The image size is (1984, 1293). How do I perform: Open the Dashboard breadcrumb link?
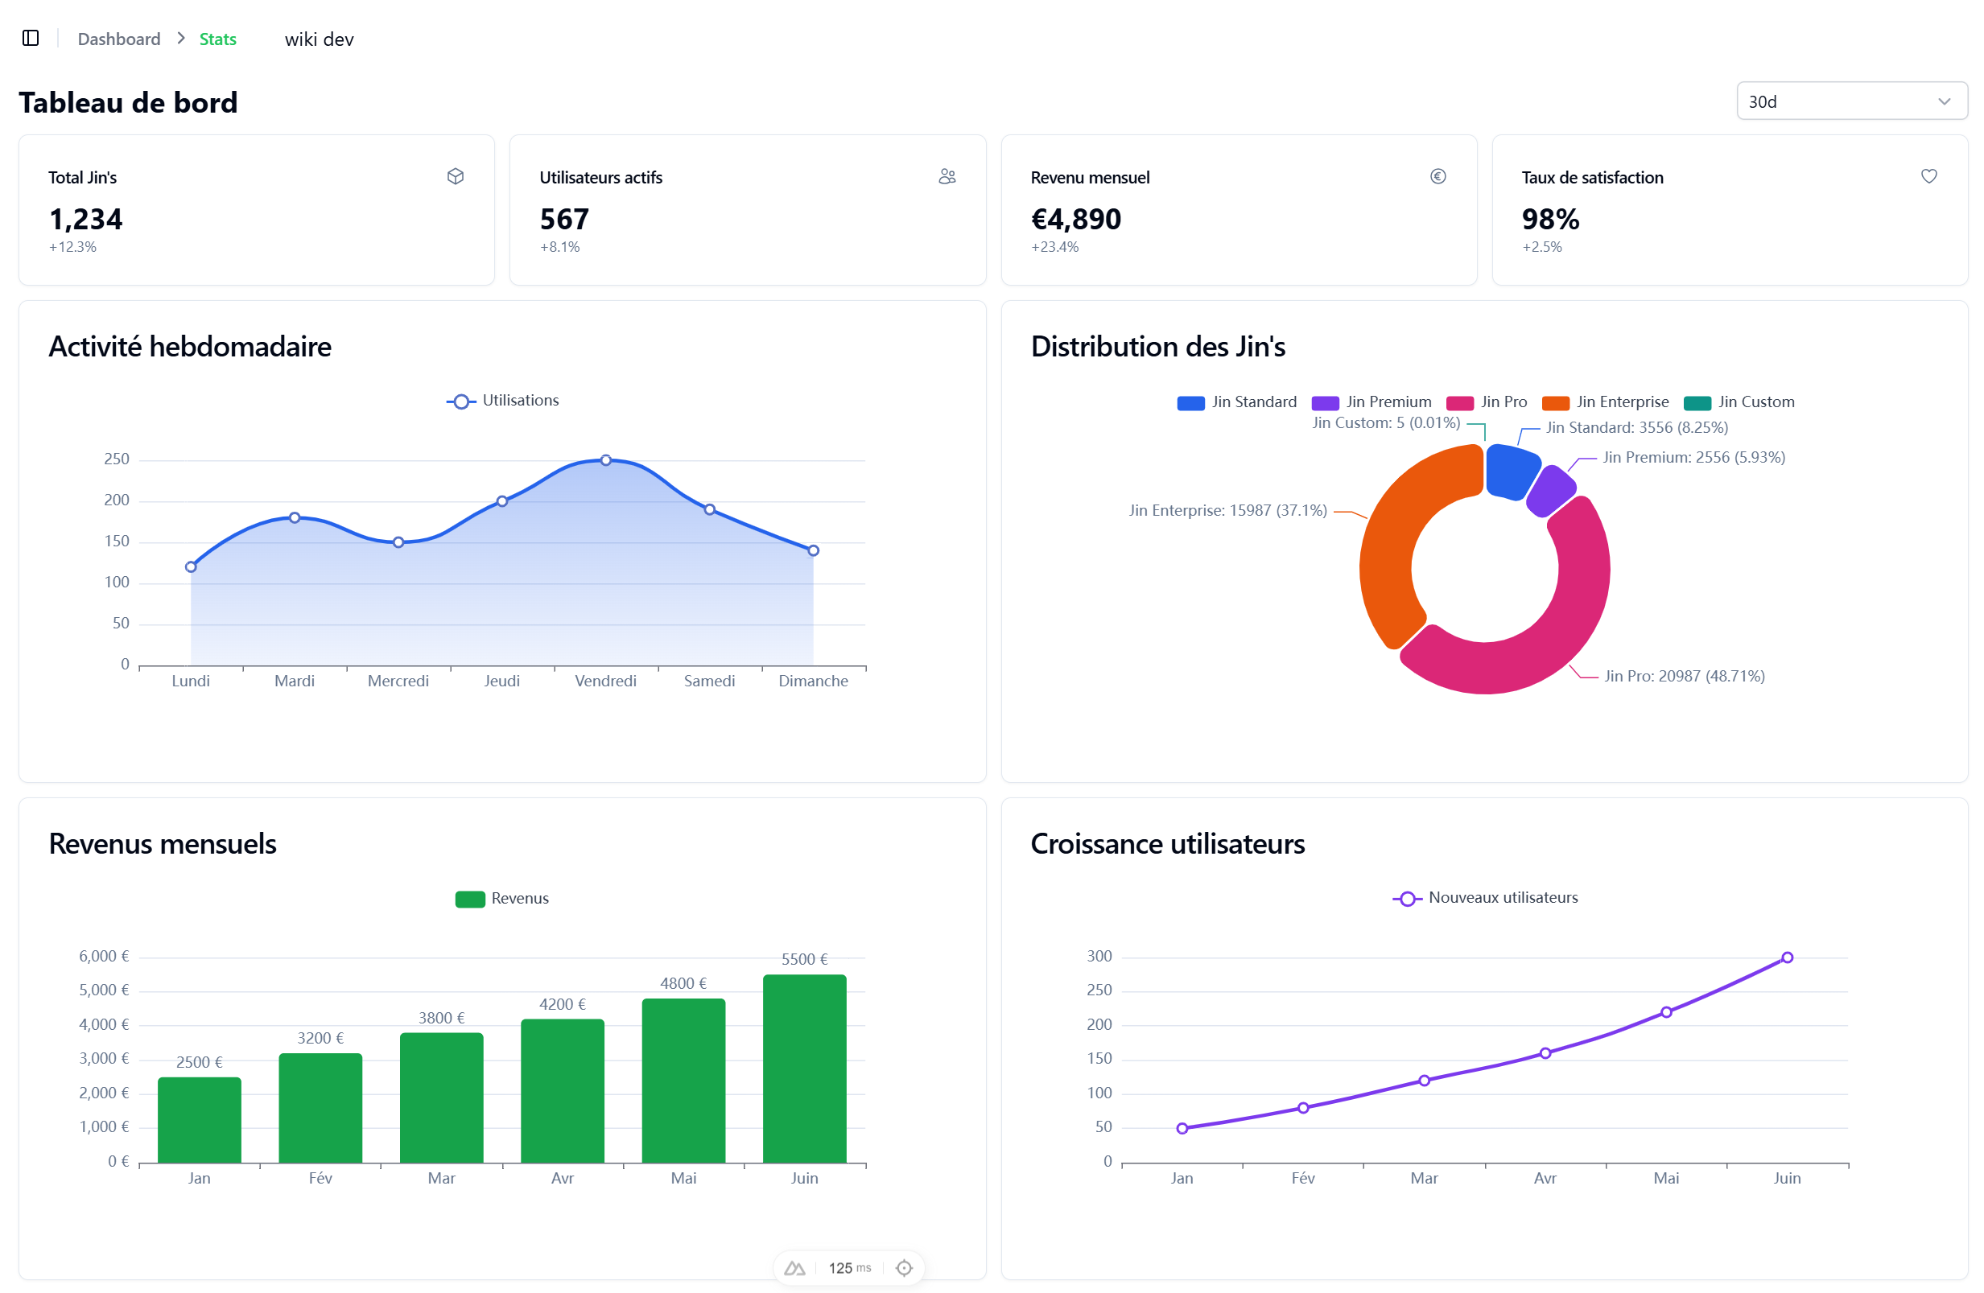[118, 39]
